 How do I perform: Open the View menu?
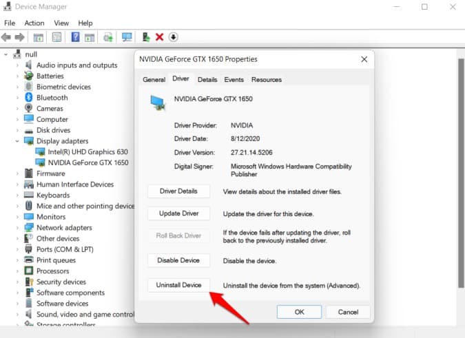tap(61, 23)
